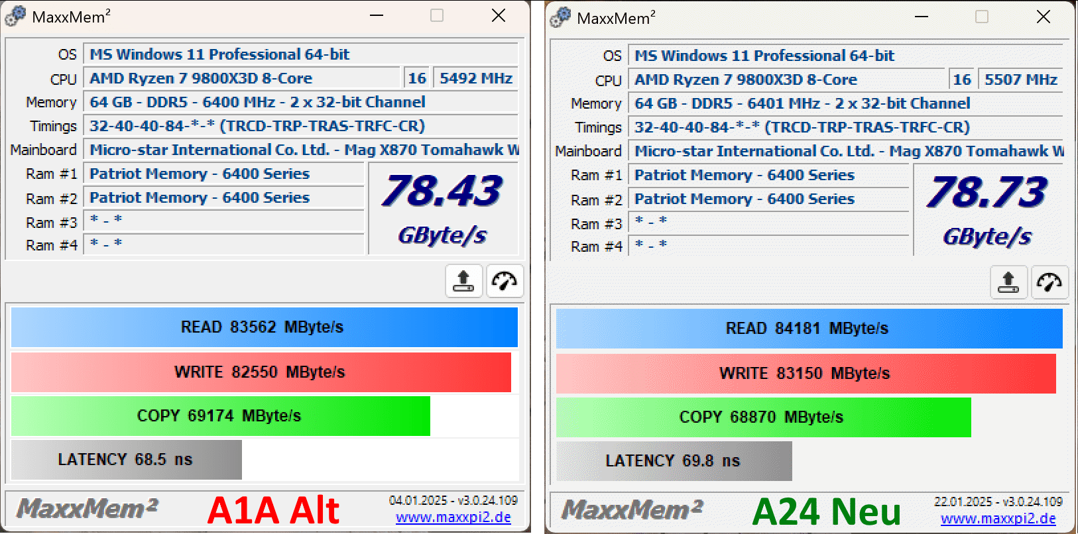Click READ 83562 MByte/s bar

pos(265,327)
